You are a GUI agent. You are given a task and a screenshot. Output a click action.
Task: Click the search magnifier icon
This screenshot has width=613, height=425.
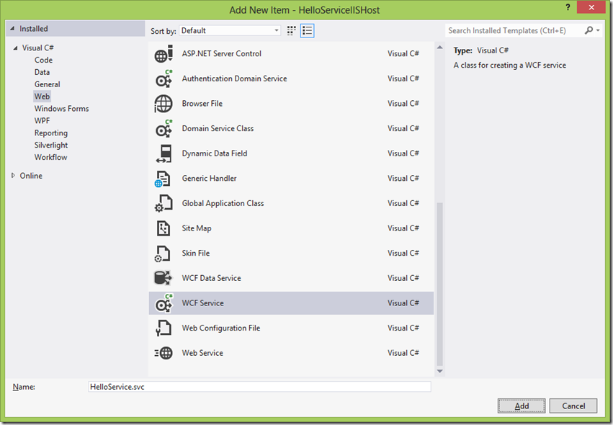(589, 30)
